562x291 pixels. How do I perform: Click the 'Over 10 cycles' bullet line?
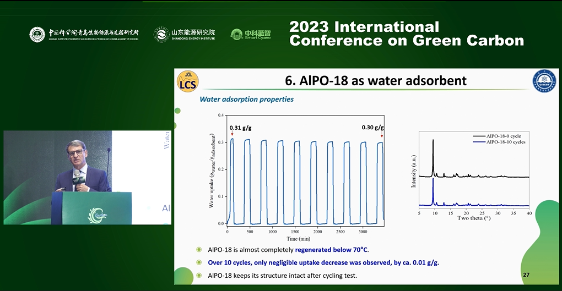[323, 262]
